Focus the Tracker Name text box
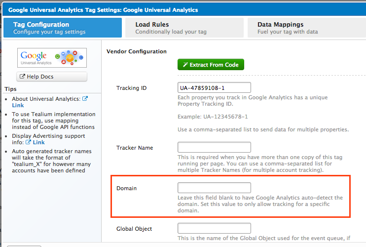This screenshot has height=247, width=366. click(214, 147)
